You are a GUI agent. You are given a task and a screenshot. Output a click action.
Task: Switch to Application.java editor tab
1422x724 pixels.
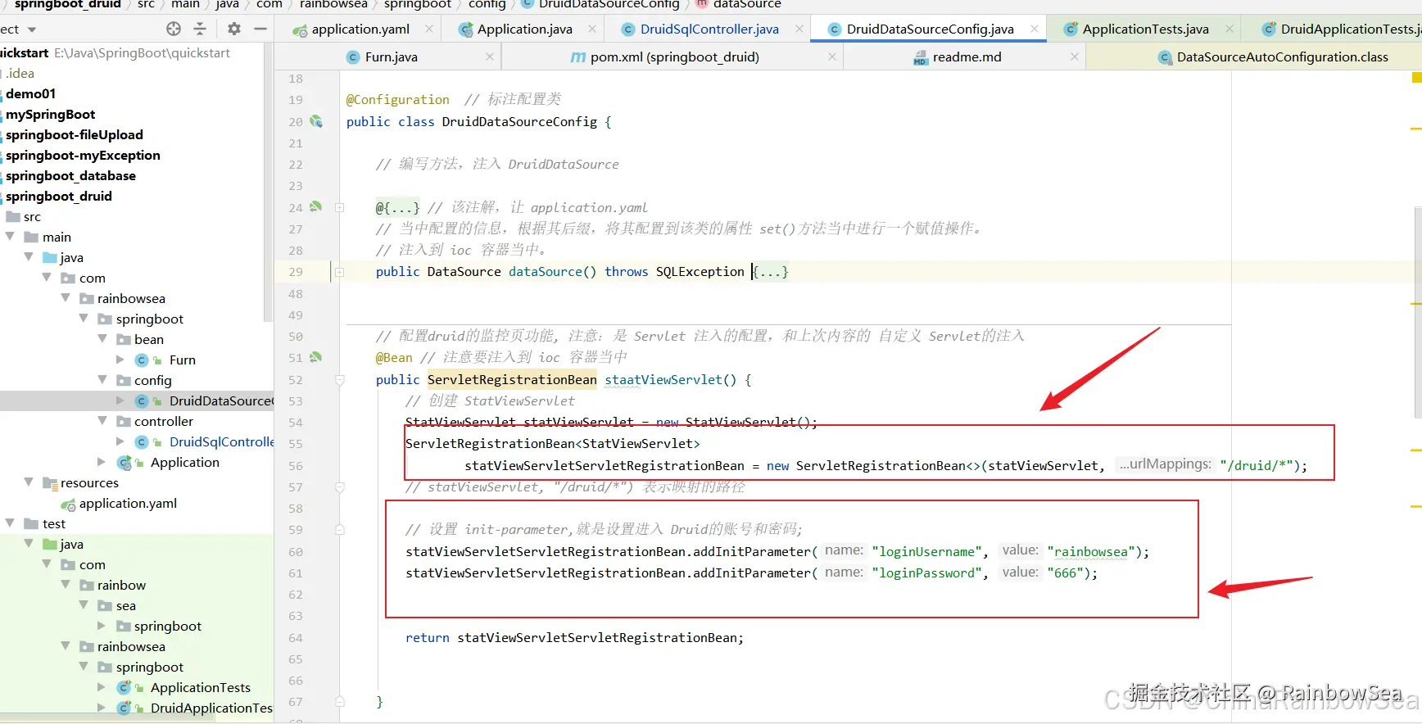click(x=524, y=29)
